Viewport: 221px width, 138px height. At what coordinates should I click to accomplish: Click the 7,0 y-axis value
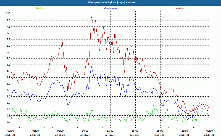click(x=9, y=33)
